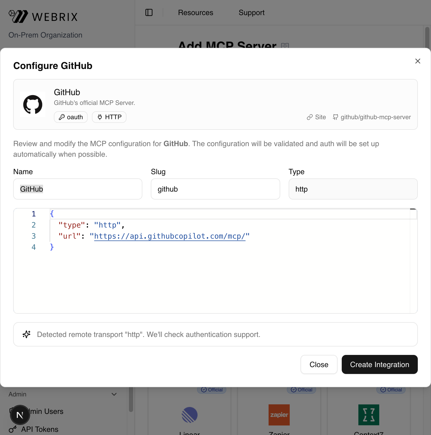Image resolution: width=431 pixels, height=435 pixels.
Task: Open the github/github-mcp-server repository link
Action: click(372, 117)
